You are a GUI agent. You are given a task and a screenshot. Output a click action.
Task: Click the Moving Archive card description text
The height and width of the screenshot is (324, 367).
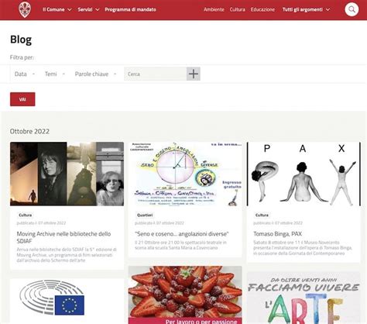(67, 255)
